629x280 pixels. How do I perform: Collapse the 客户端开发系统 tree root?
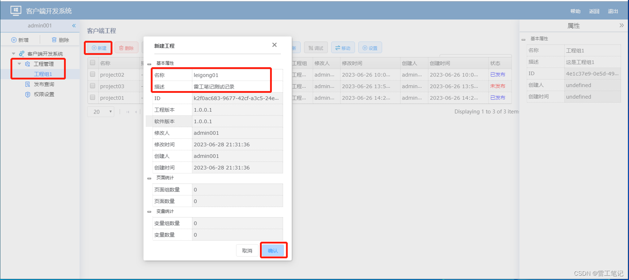[13, 53]
